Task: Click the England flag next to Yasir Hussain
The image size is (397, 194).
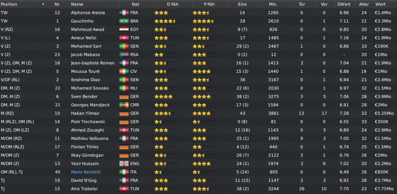Action: pos(124,163)
